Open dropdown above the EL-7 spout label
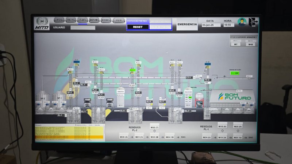Image resolution: width=292 pixels, height=164 pixels. pos(160,98)
